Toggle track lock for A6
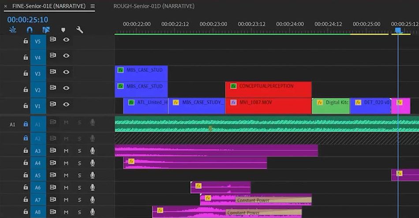 click(26, 187)
